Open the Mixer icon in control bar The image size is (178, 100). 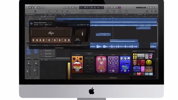click(41, 7)
